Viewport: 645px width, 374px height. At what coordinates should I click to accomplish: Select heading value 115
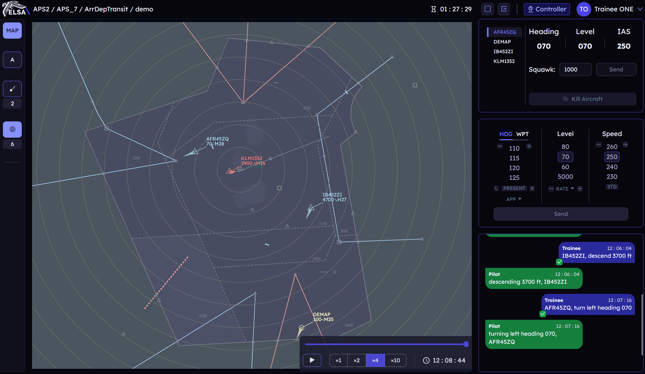point(514,158)
